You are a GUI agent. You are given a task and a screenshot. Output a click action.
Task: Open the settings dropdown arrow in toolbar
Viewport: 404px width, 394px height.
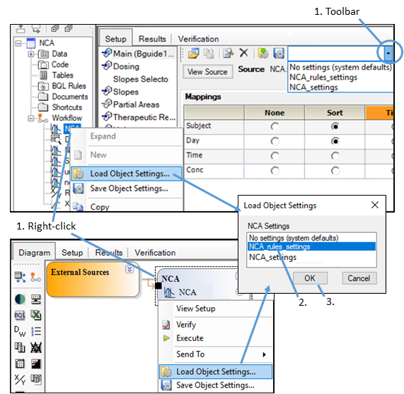pyautogui.click(x=388, y=54)
